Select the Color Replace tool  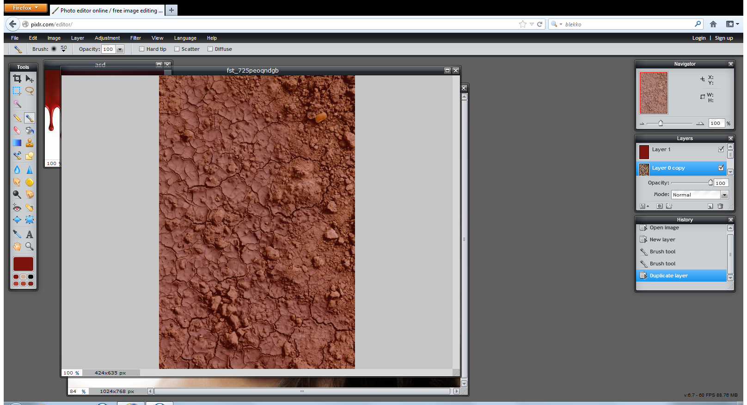[x=17, y=155]
